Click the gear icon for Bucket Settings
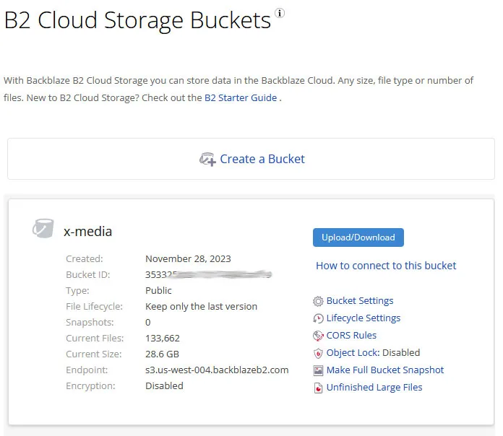The height and width of the screenshot is (436, 503). (x=318, y=301)
